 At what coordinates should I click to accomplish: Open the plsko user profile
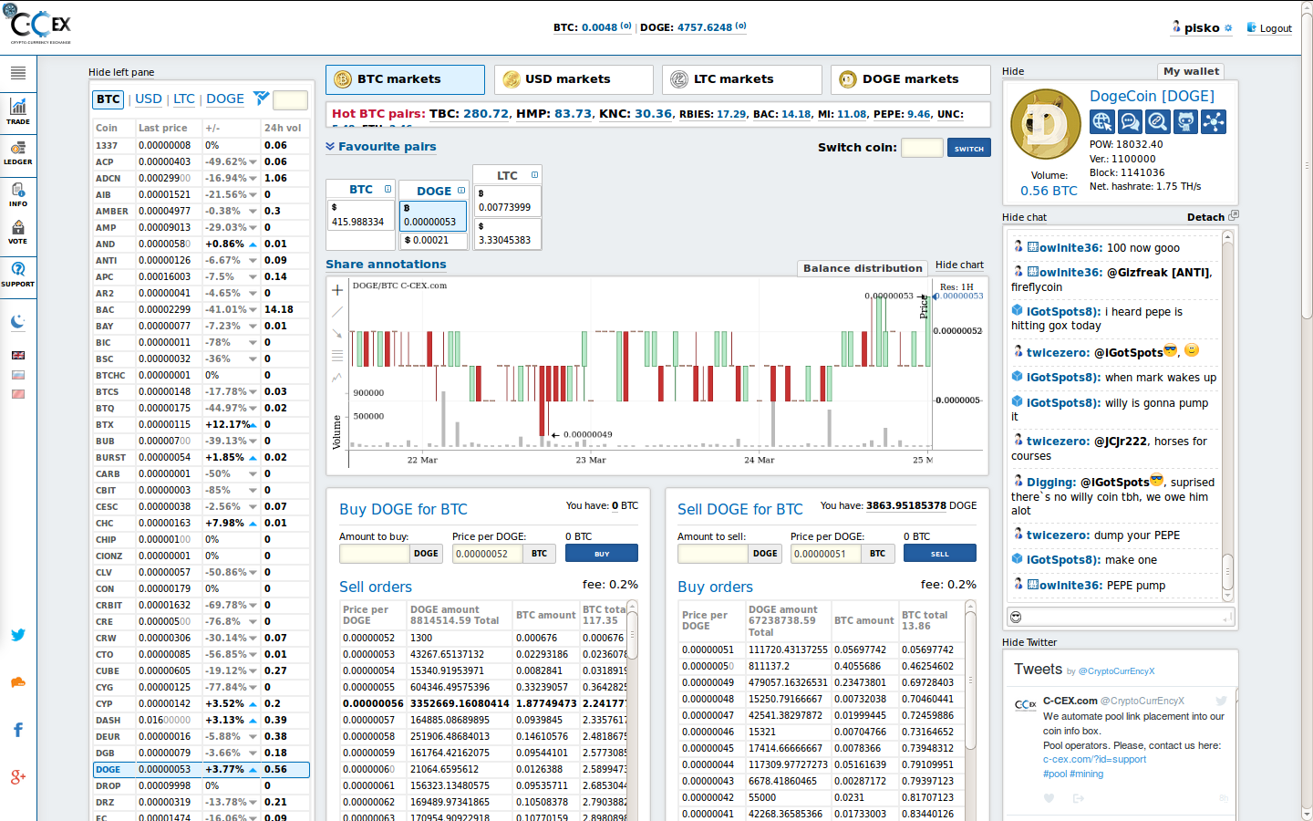[1202, 28]
